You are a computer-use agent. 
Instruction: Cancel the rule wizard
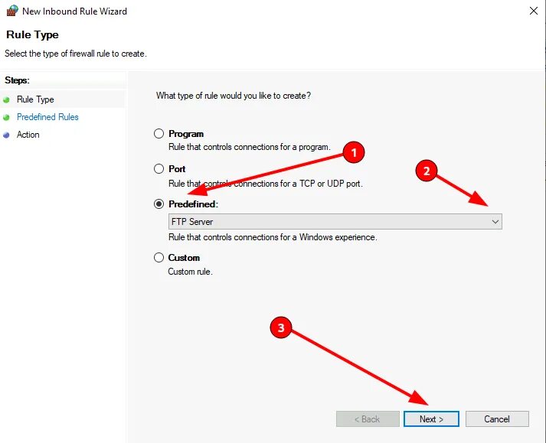(497, 419)
